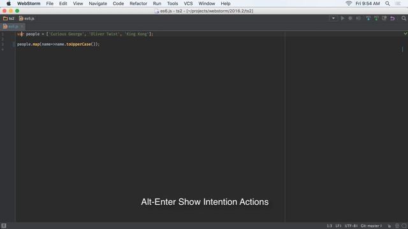The height and width of the screenshot is (229, 408).
Task: Open the Window menu
Action: [207, 3]
